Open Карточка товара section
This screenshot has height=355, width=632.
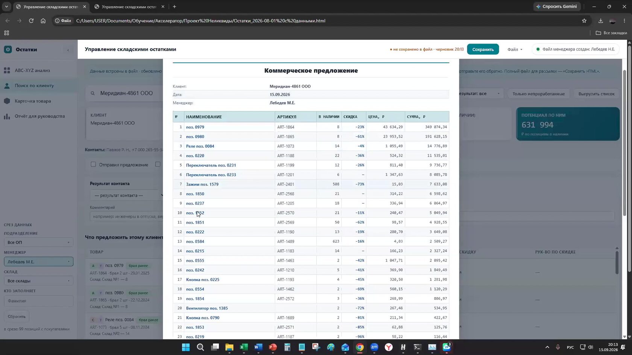32,101
